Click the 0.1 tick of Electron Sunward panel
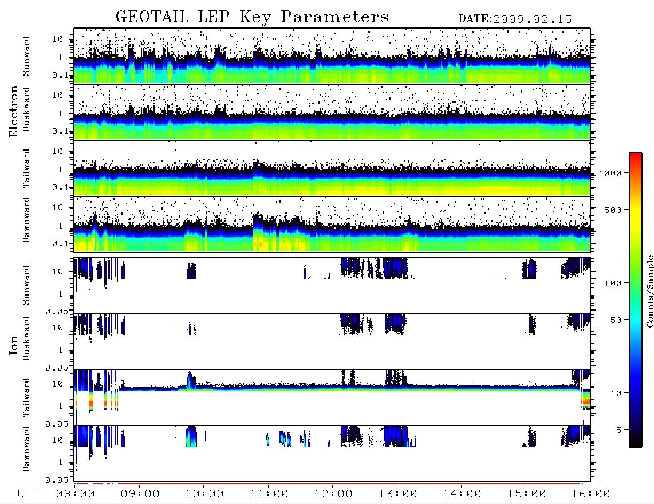The height and width of the screenshot is (504, 654). [60, 75]
